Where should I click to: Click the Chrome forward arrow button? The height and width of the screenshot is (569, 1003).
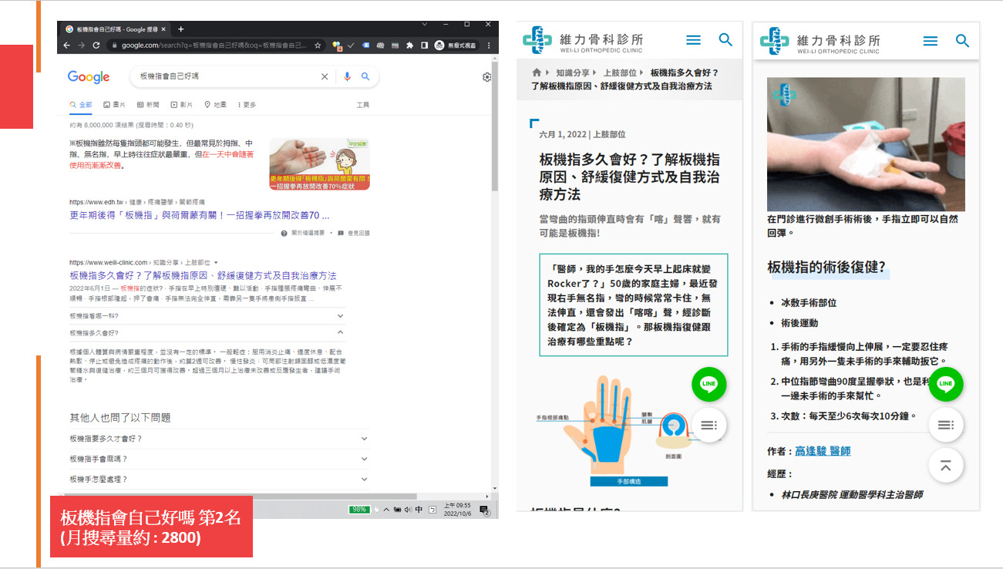click(82, 45)
